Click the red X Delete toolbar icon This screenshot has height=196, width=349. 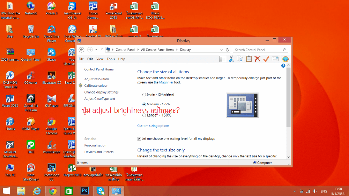257,59
